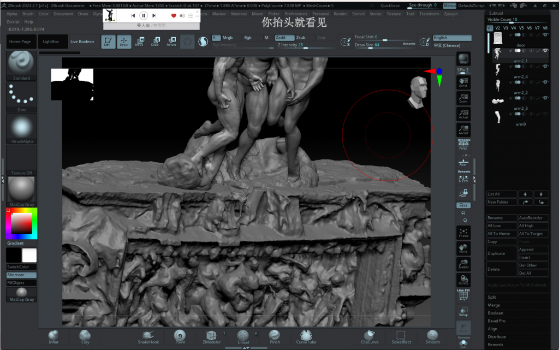
Task: Click the Duplicate subtool button
Action: [x=501, y=253]
